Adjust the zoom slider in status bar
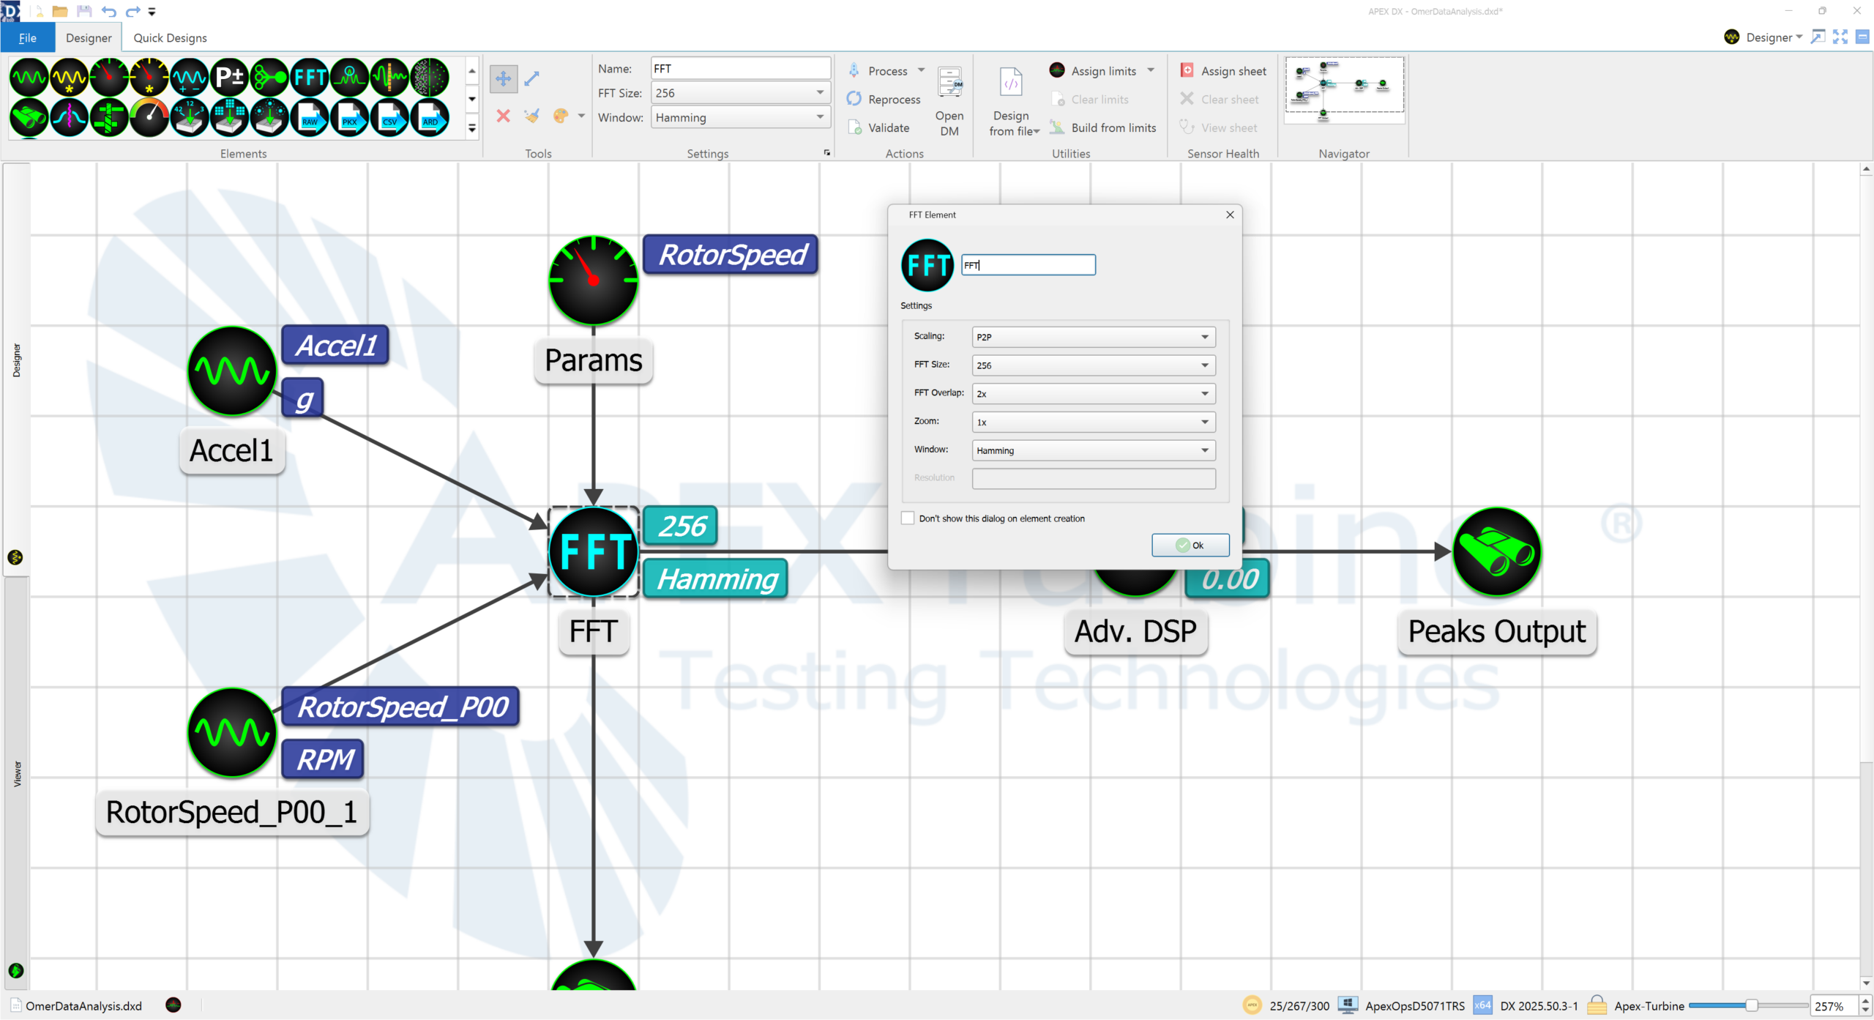The height and width of the screenshot is (1020, 1874). 1752,1006
